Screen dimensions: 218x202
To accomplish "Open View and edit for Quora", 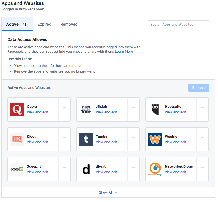I will (x=37, y=112).
